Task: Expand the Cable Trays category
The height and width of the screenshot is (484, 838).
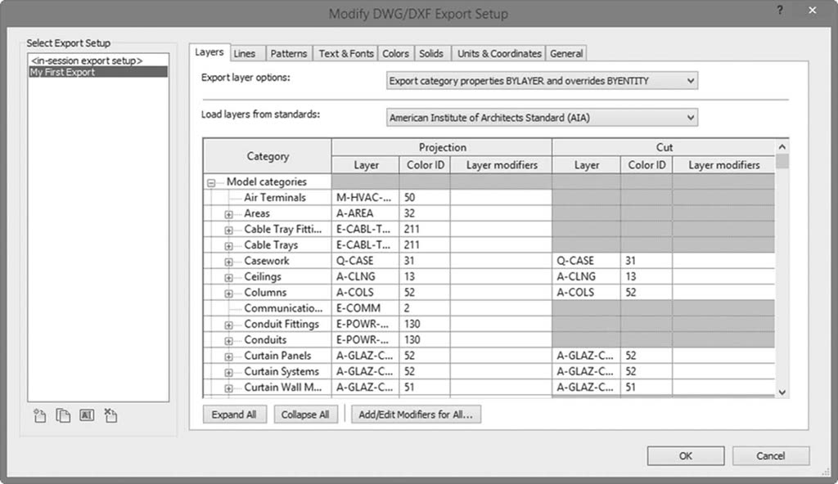Action: click(x=229, y=246)
